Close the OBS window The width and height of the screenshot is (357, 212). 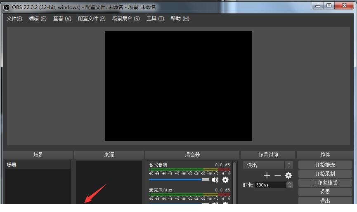click(x=344, y=6)
